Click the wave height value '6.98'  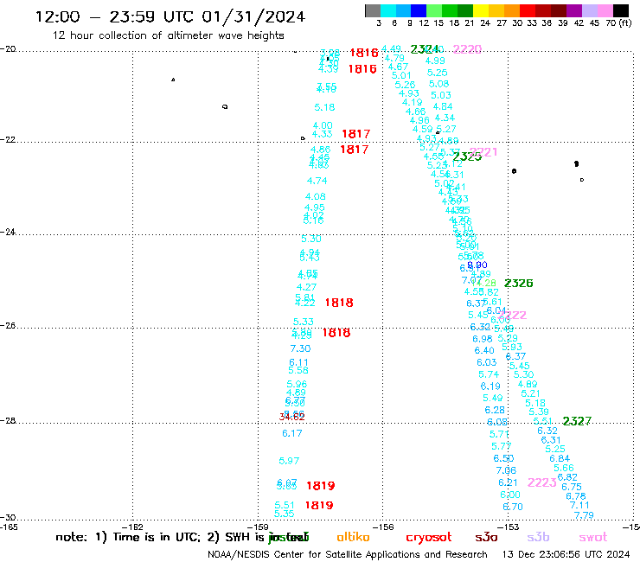483,339
